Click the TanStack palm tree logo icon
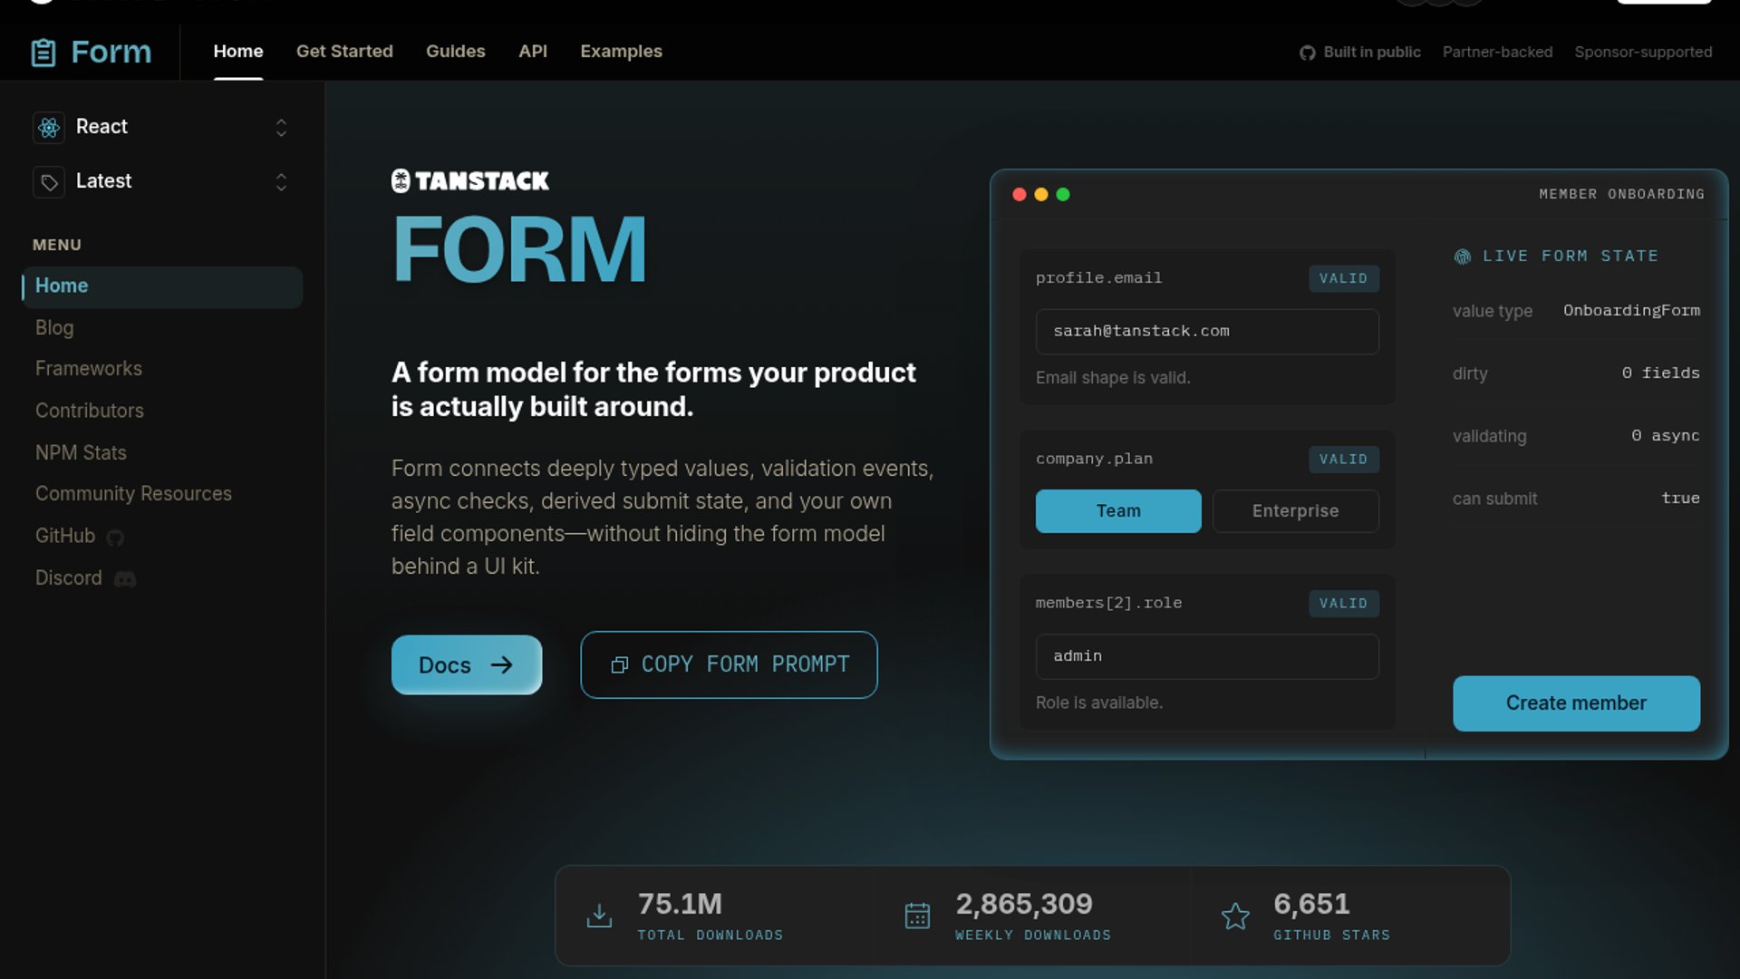The image size is (1740, 979). click(401, 181)
